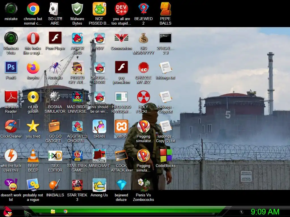Open the 'this should be on vin...' icon
Viewport: 290px width, 217px height.
pos(99,97)
